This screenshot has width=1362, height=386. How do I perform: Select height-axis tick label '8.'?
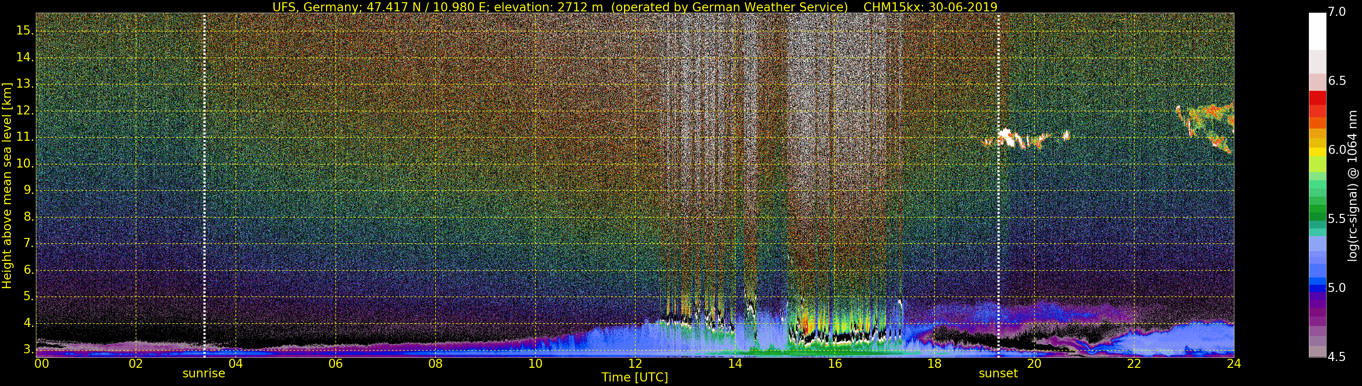click(x=29, y=217)
